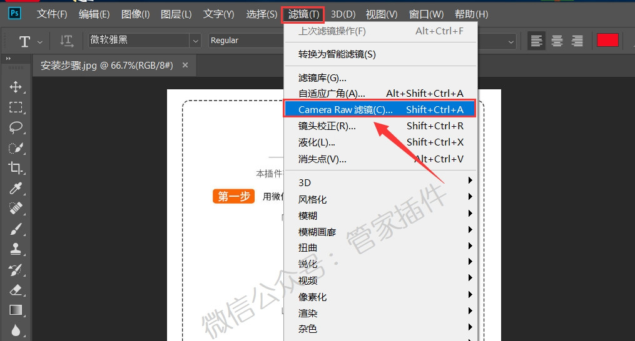
Task: Select the Move tool
Action: tap(16, 87)
